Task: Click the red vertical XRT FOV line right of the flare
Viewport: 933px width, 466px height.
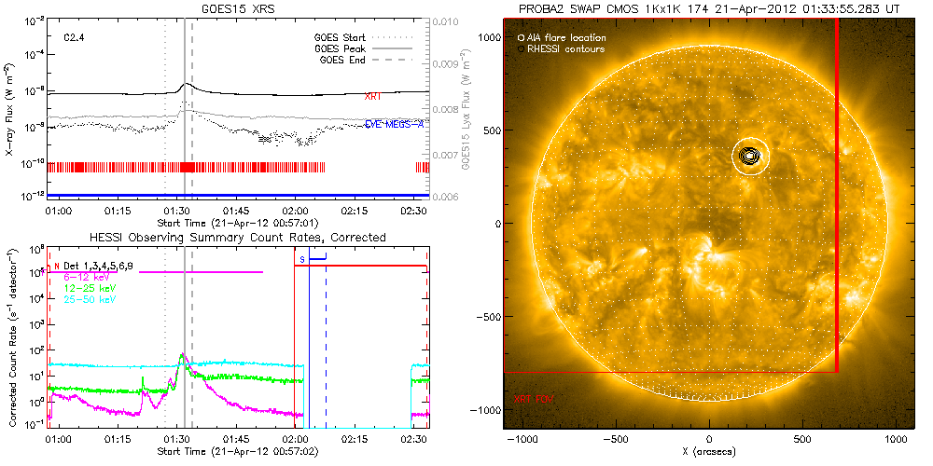Action: [x=837, y=186]
